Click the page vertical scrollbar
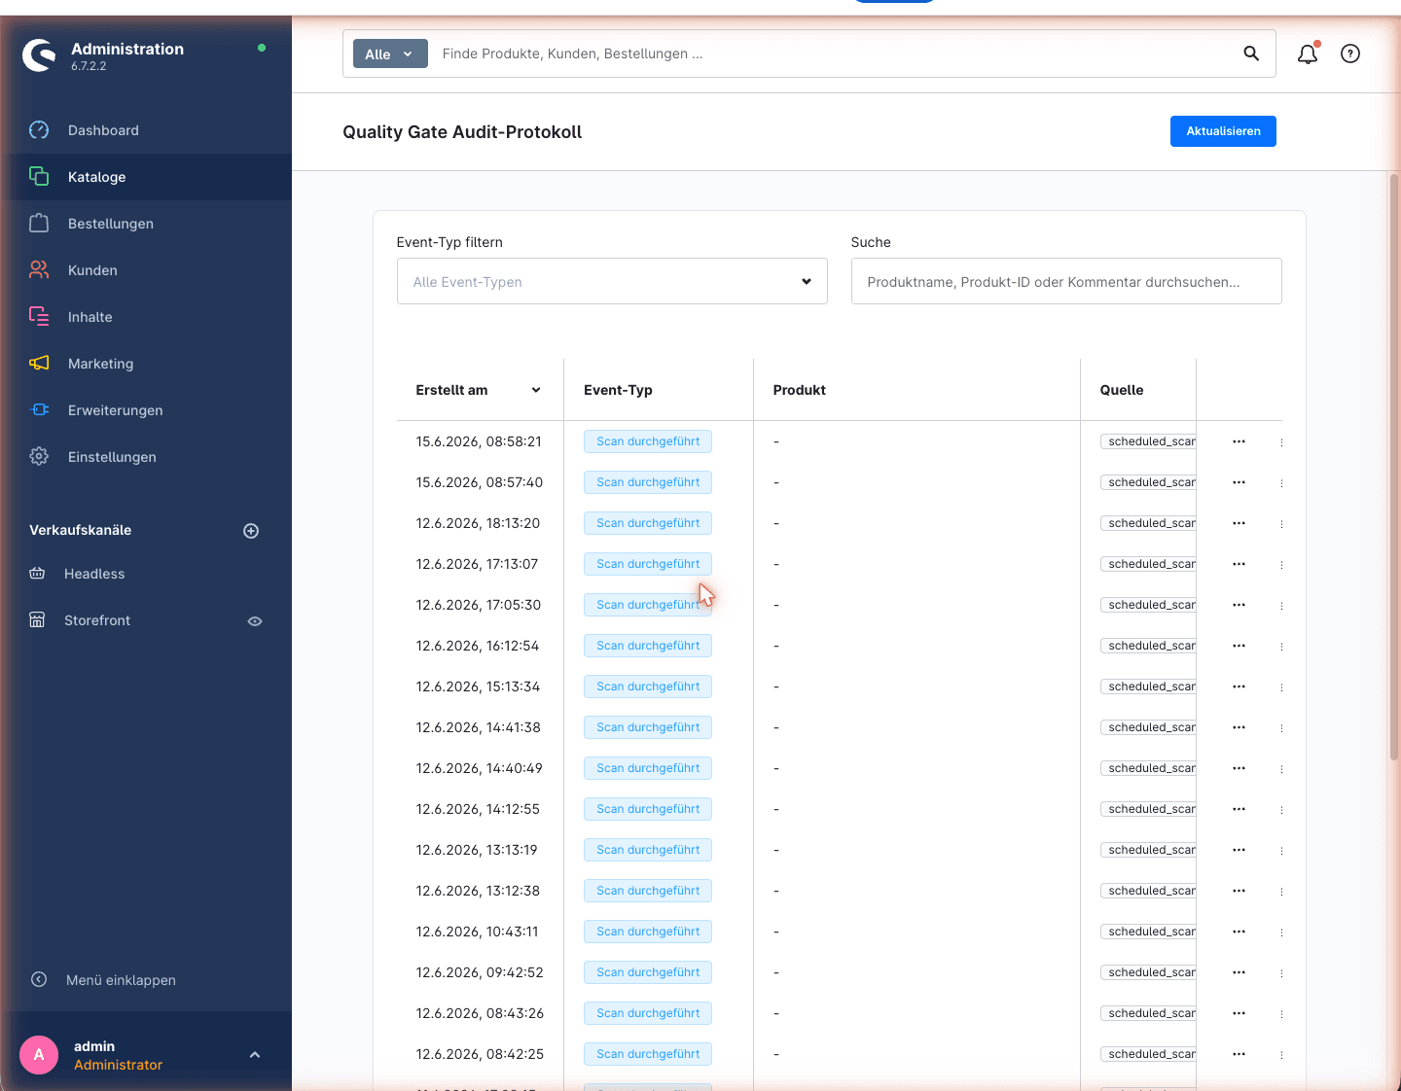Image resolution: width=1401 pixels, height=1091 pixels. 1394,467
